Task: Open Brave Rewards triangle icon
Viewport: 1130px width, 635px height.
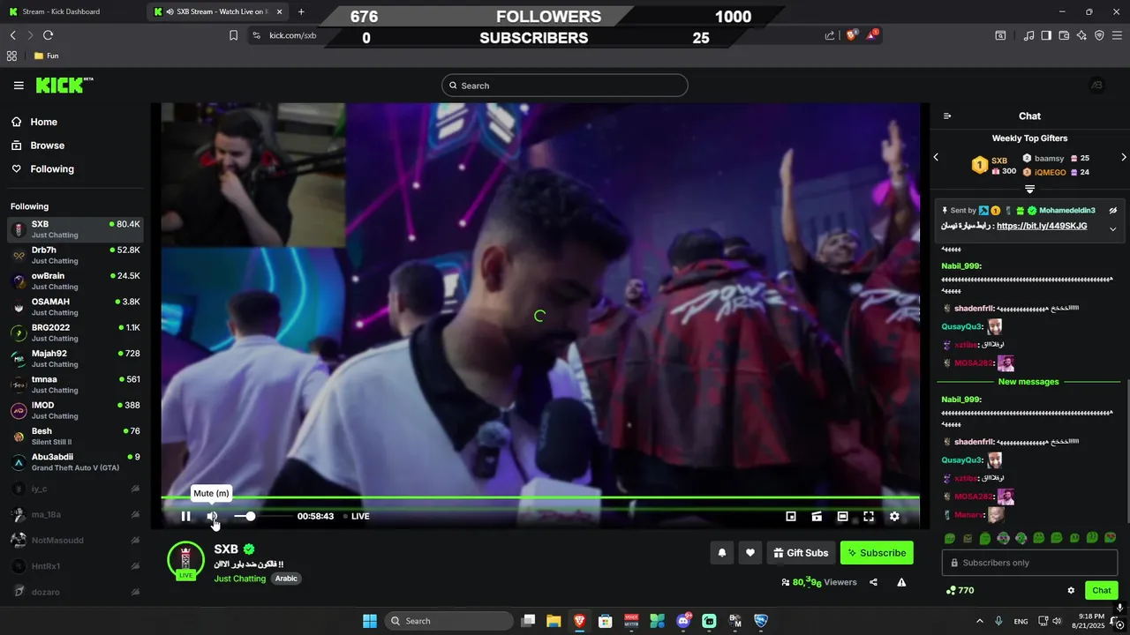Action: click(872, 34)
